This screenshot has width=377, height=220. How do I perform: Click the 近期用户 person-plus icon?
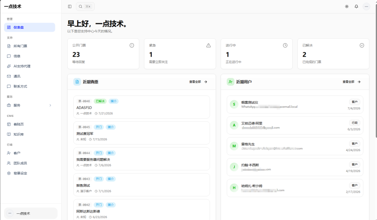[x=230, y=82]
